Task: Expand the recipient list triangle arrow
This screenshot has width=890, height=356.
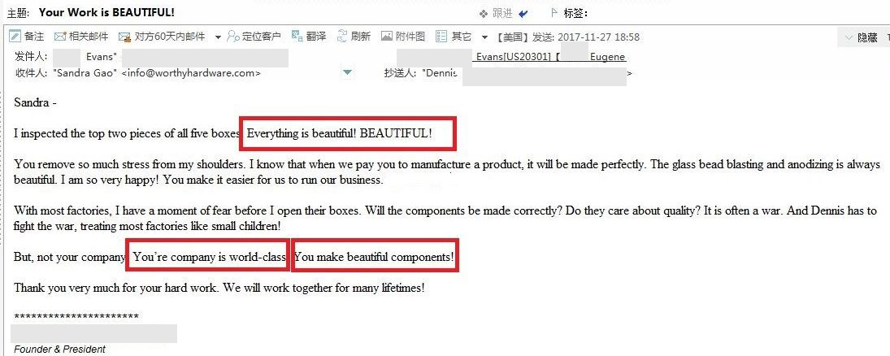Action: [348, 73]
